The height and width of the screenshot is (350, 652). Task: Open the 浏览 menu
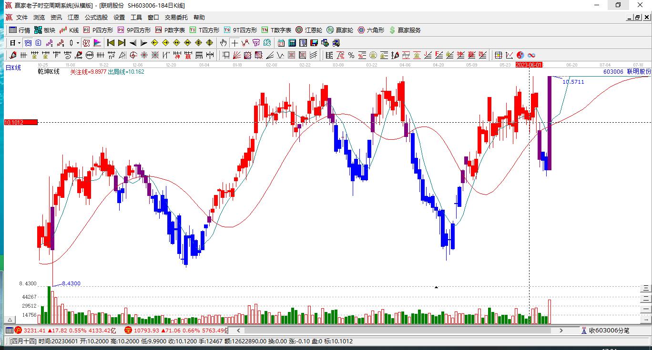click(x=39, y=18)
